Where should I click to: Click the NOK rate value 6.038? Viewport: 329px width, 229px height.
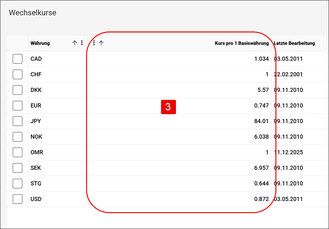(x=261, y=137)
